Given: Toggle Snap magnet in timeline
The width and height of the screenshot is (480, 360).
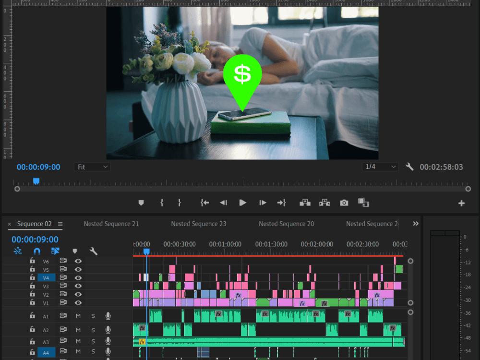Looking at the screenshot, I should tap(37, 252).
